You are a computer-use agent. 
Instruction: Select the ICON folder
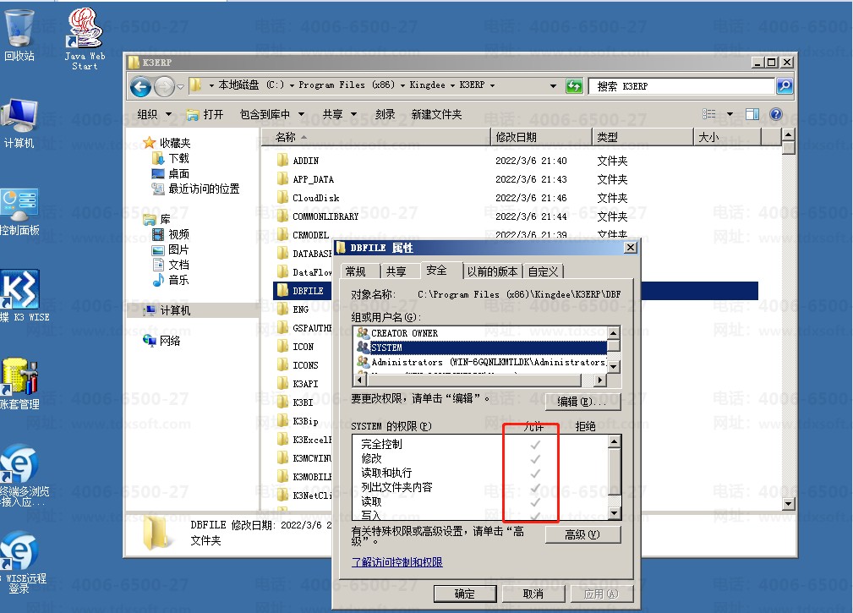[x=303, y=347]
